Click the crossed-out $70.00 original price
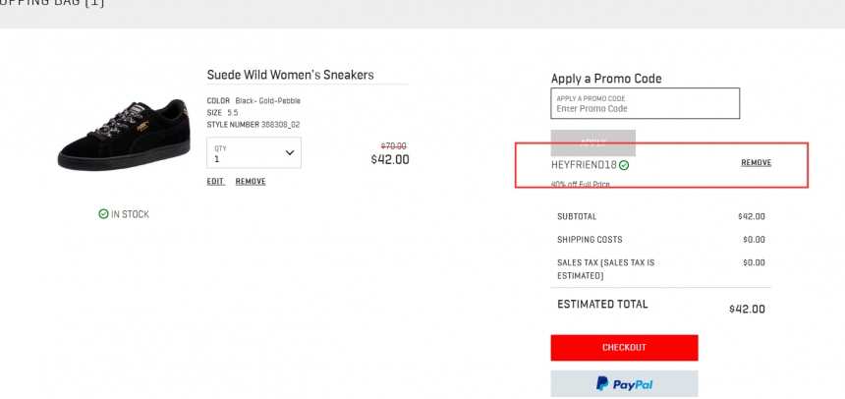The height and width of the screenshot is (399, 845). 393,146
